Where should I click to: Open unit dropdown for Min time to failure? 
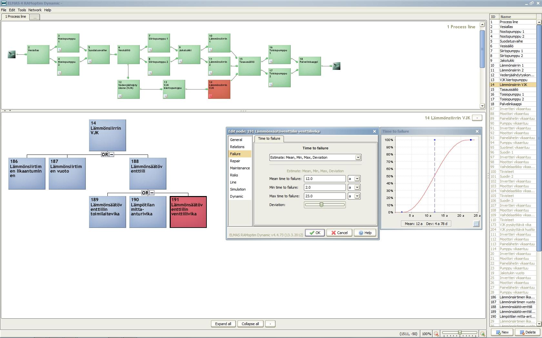(x=357, y=187)
